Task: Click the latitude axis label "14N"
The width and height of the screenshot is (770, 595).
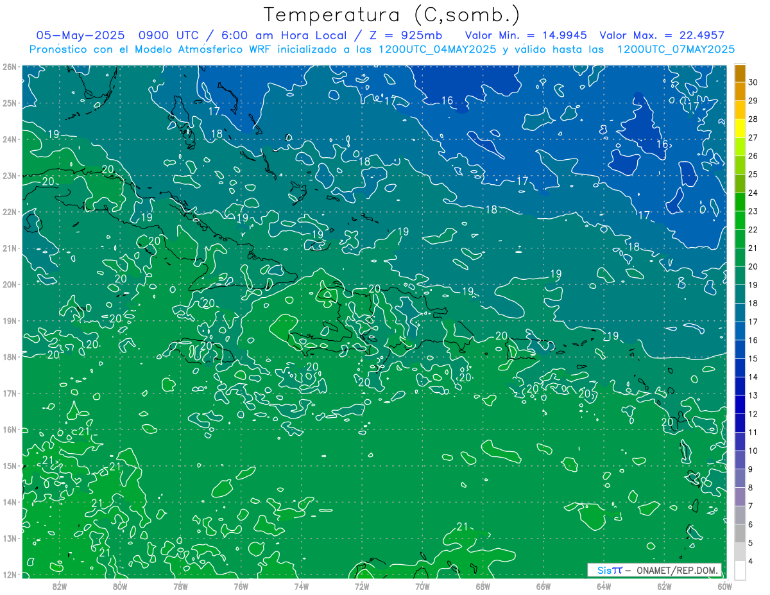Action: [x=10, y=502]
